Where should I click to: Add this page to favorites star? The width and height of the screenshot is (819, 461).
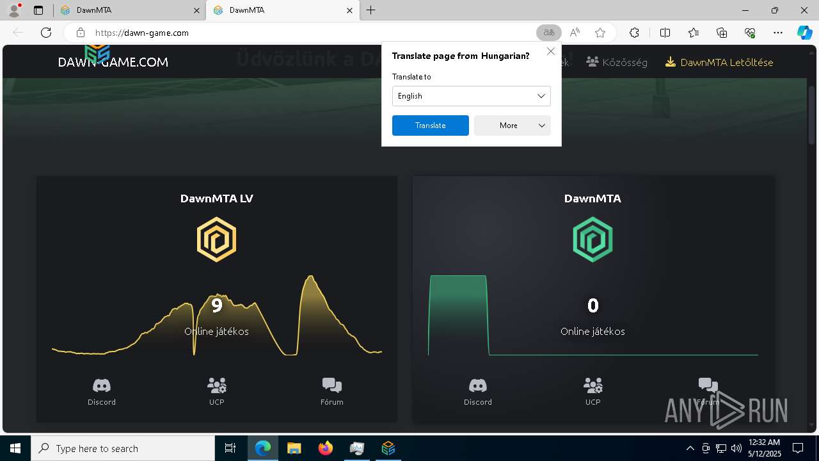(x=600, y=33)
